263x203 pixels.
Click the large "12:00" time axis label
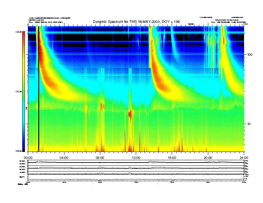click(136, 158)
